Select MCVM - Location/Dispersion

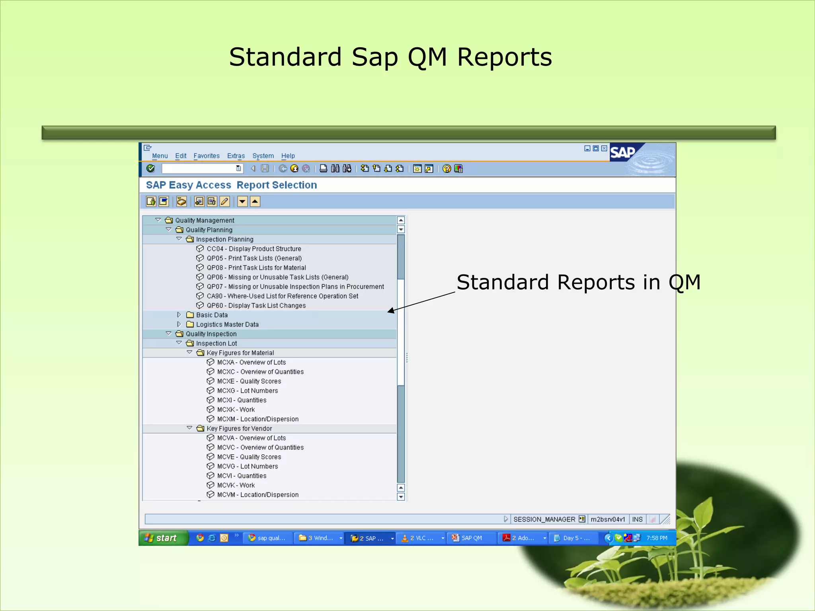coord(258,495)
